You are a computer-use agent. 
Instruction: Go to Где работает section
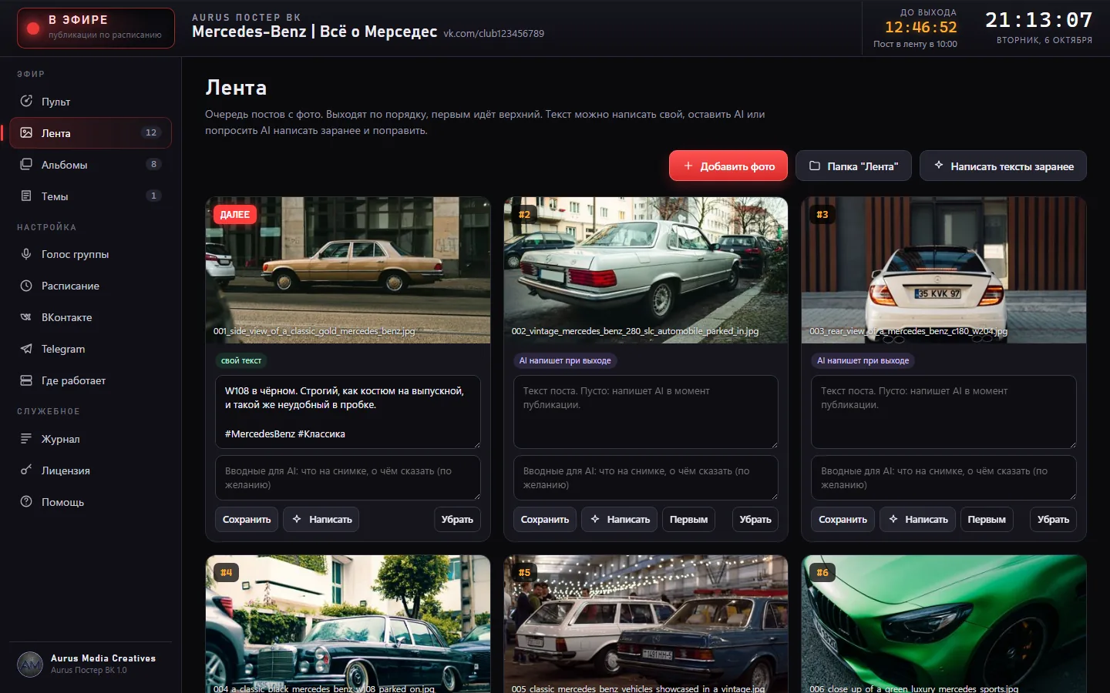coord(90,380)
